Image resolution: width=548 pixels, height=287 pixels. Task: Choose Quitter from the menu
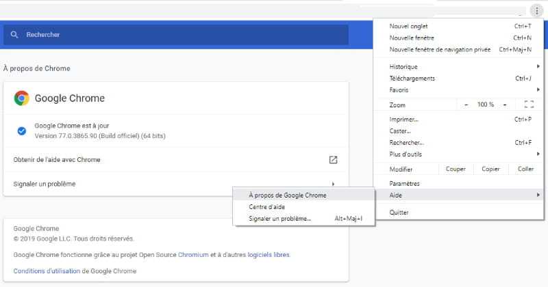[458, 213]
